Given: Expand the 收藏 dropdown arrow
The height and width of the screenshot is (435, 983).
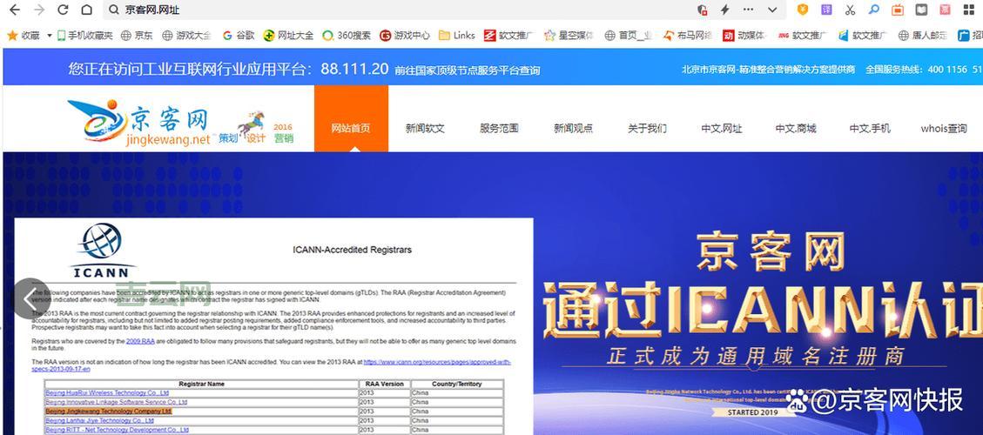Looking at the screenshot, I should click(x=50, y=36).
